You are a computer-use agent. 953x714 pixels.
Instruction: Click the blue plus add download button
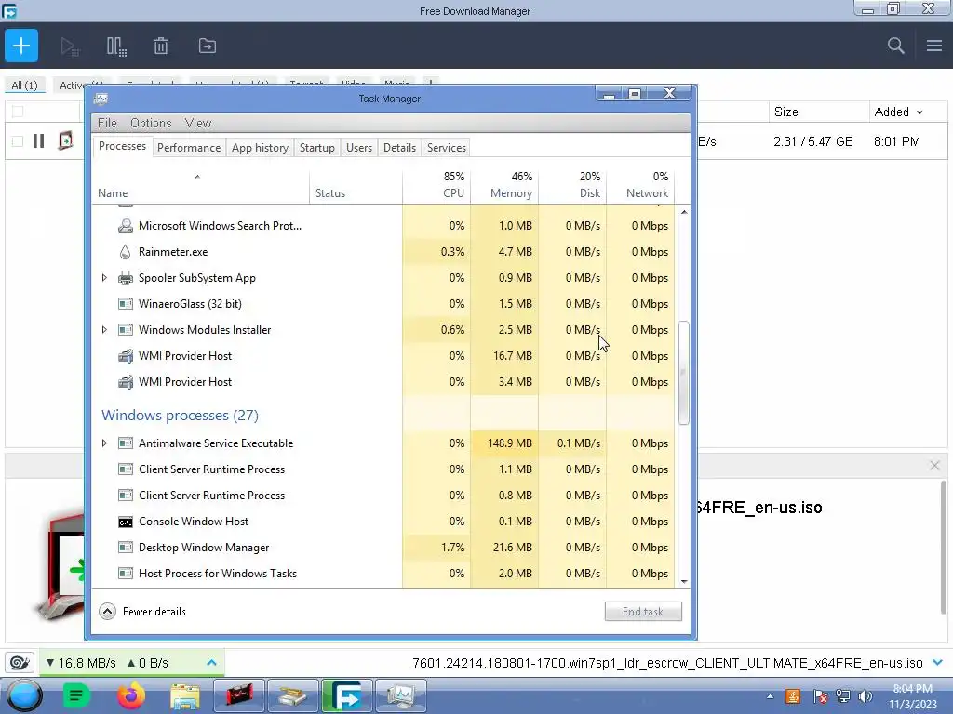click(x=21, y=46)
